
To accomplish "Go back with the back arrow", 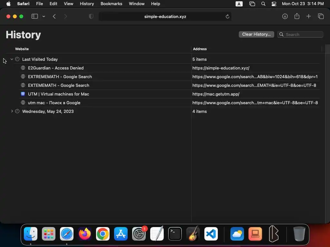I will click(54, 16).
